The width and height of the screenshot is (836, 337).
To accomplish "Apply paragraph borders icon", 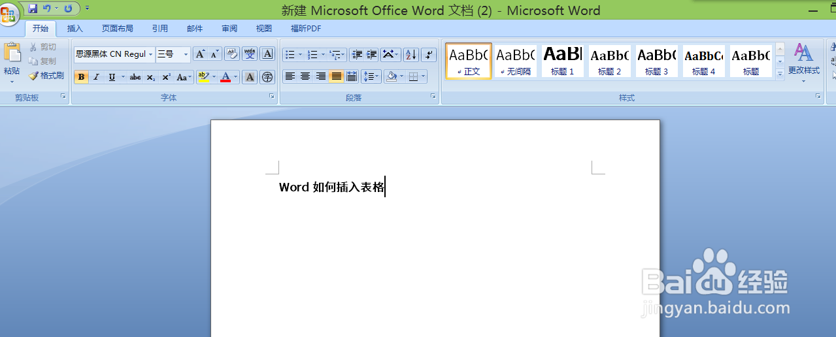I will (412, 76).
